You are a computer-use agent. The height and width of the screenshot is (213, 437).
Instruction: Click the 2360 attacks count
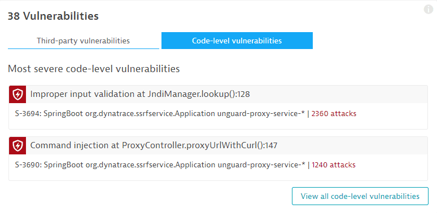pyautogui.click(x=334, y=113)
